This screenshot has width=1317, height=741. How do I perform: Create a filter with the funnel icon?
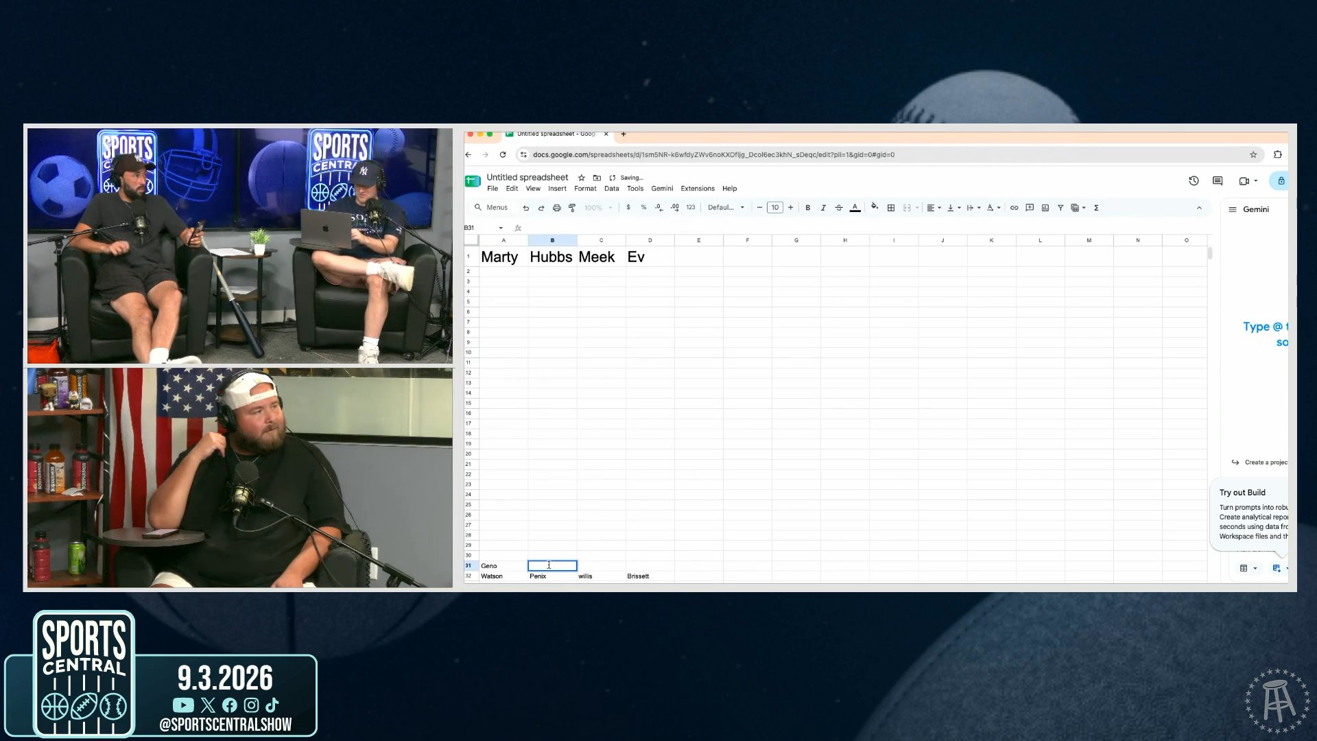tap(1060, 208)
